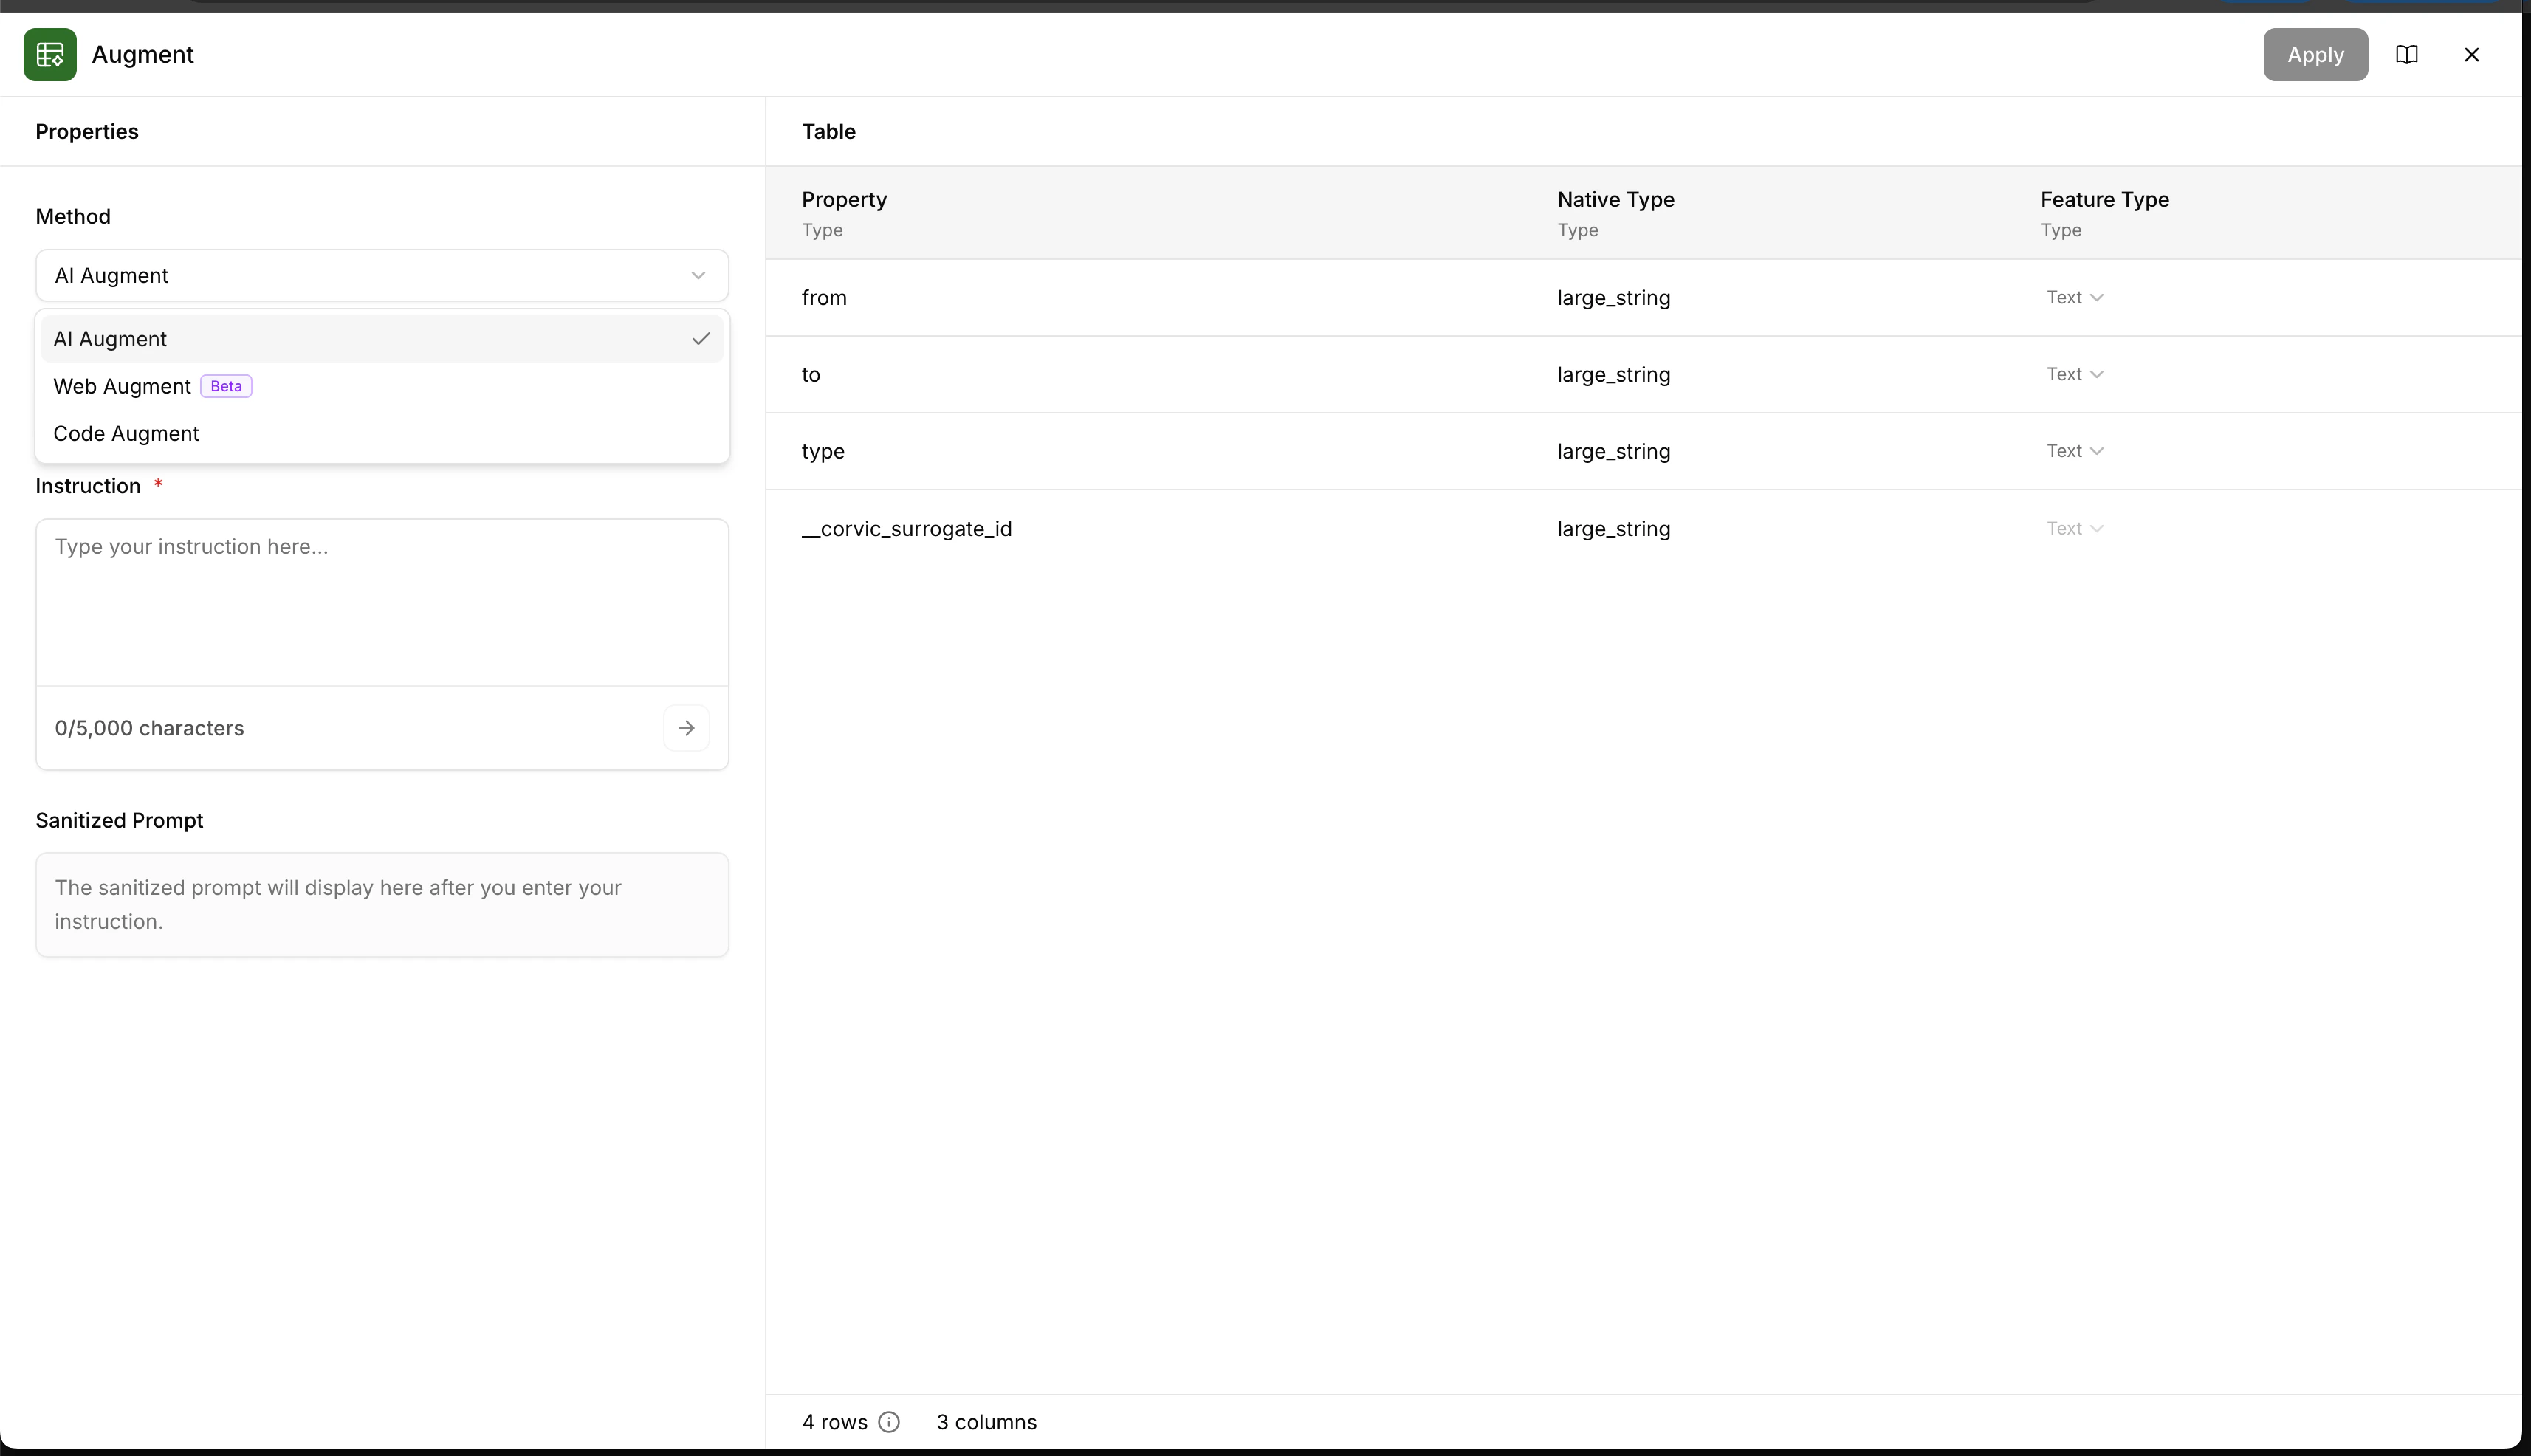
Task: Open the Method dropdown
Action: pyautogui.click(x=381, y=275)
